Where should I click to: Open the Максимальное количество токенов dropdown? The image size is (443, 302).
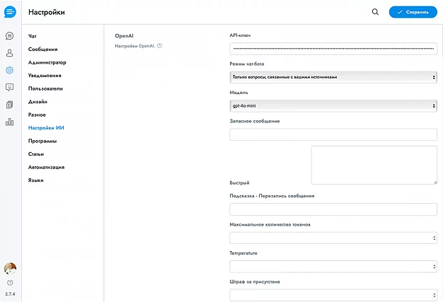pos(333,238)
